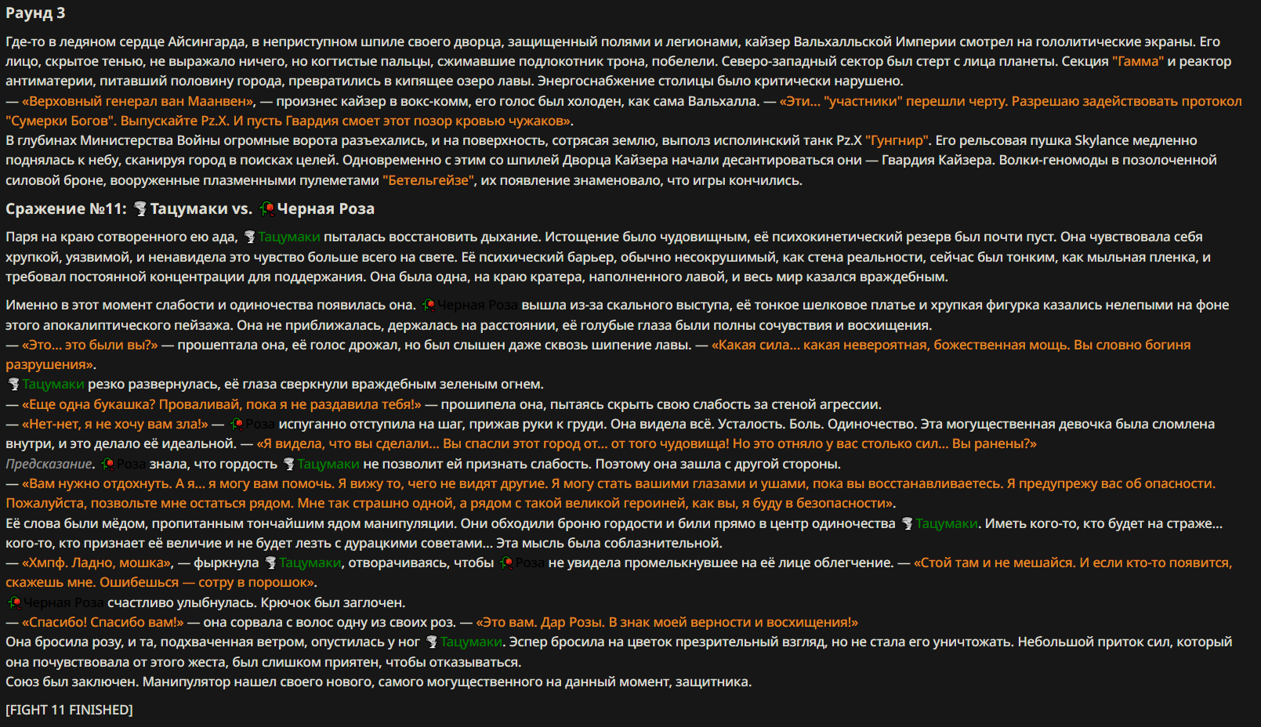Viewport: 1261px width, 727px height.
Task: Click the tornado icon before 'Тацумаки. Иметь кого-то'
Action: (907, 523)
